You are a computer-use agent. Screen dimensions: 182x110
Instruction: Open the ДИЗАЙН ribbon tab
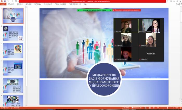29,4
